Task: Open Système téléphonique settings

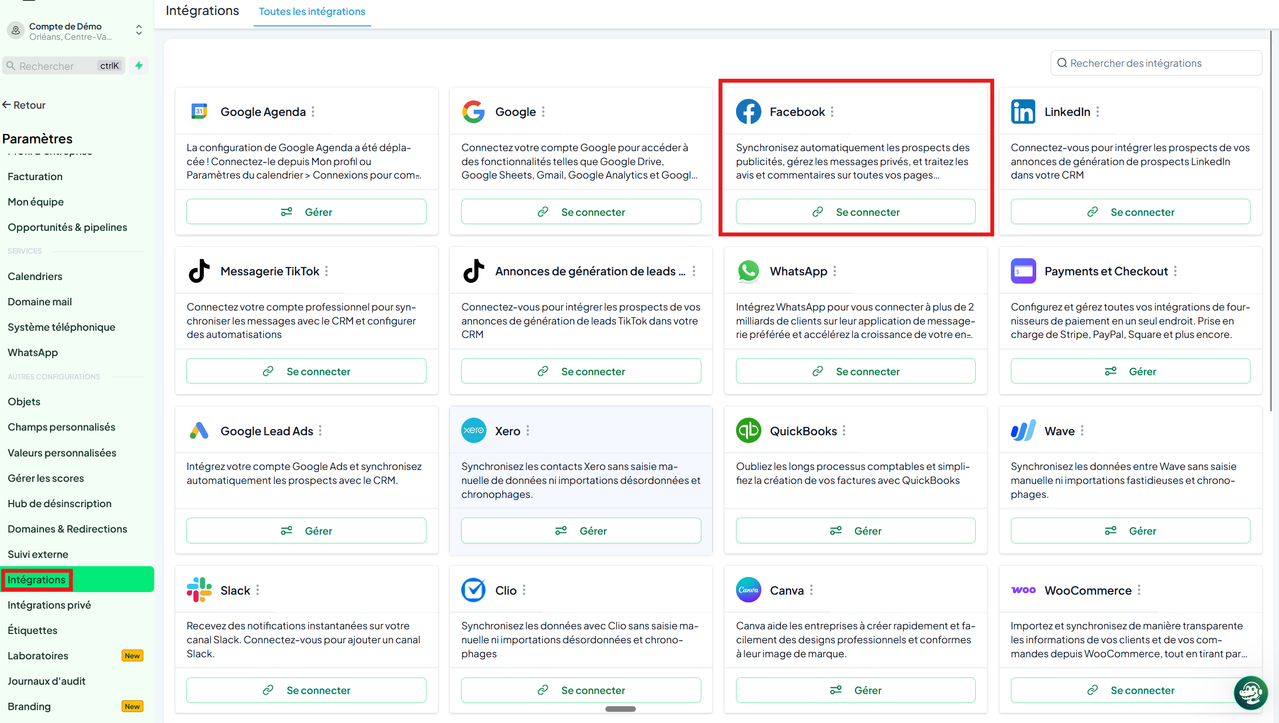Action: click(x=62, y=327)
